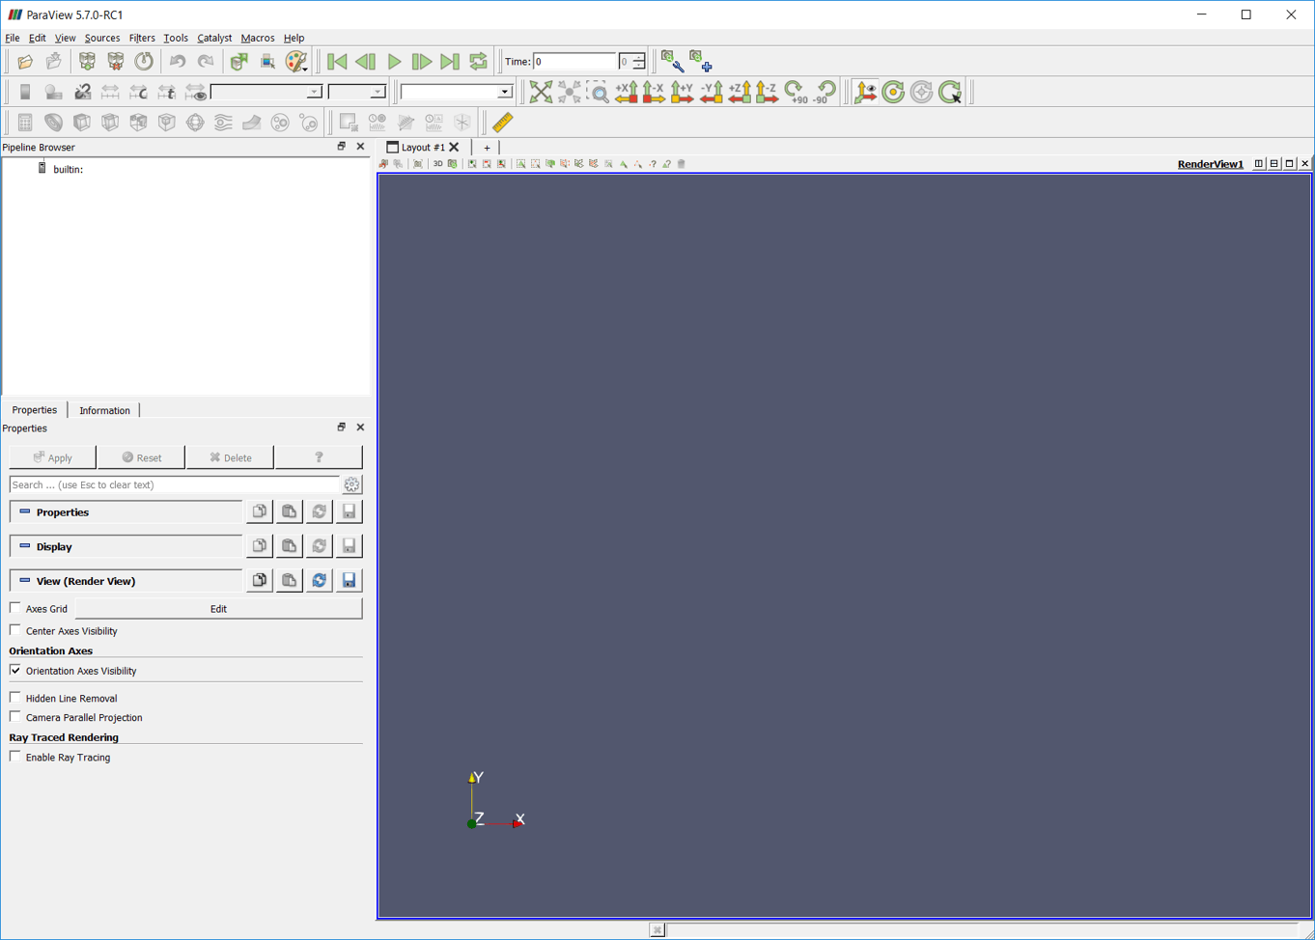Click the Disconnect from server icon
The image size is (1315, 940).
click(115, 62)
